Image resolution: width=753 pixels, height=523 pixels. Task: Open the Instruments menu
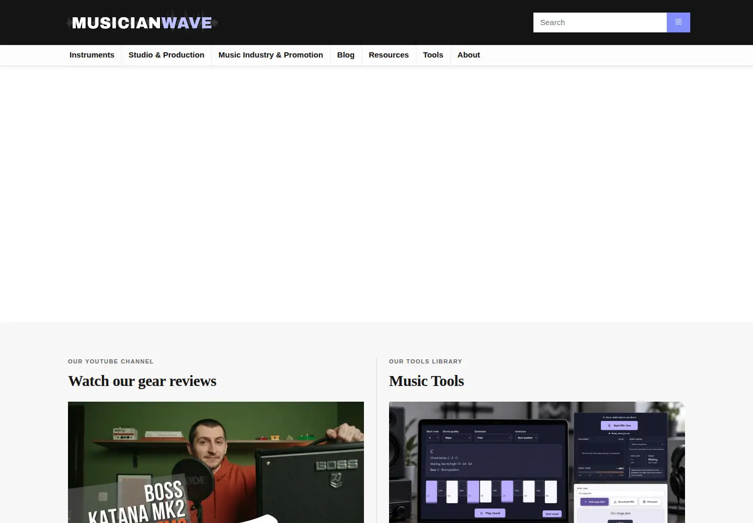click(92, 55)
